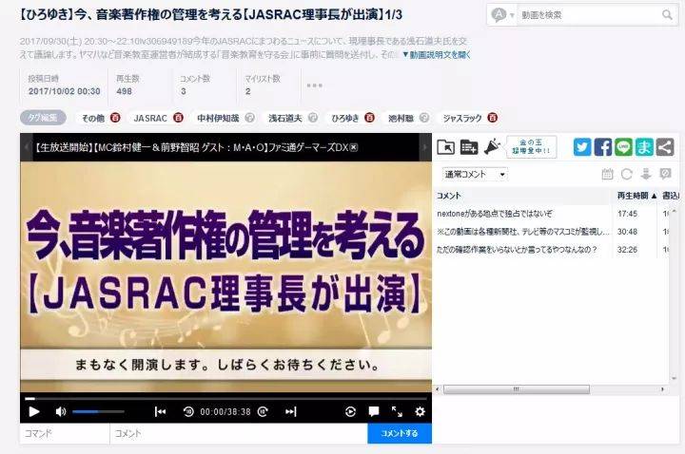685x454 pixels.
Task: Click the 32:26 playback time cell
Action: click(627, 250)
